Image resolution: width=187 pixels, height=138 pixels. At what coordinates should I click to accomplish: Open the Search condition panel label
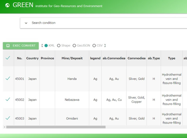point(43,23)
